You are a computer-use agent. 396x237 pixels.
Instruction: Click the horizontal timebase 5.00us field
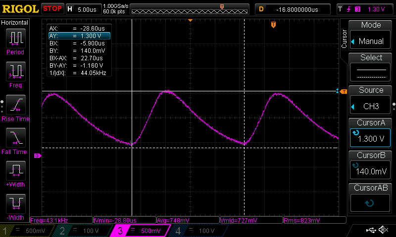point(84,9)
